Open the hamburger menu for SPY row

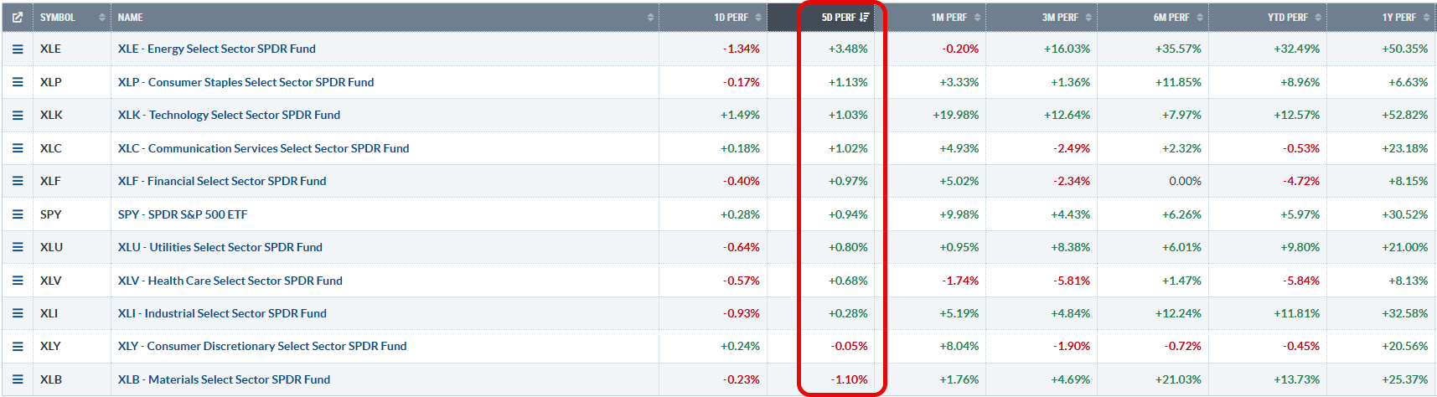[17, 214]
